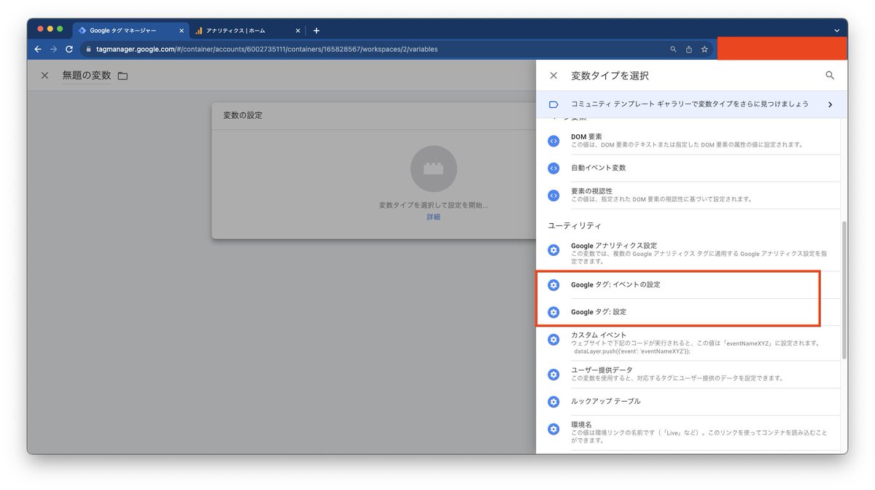The width and height of the screenshot is (875, 490).
Task: Close the Google タグ マネージャー tab
Action: pos(182,31)
